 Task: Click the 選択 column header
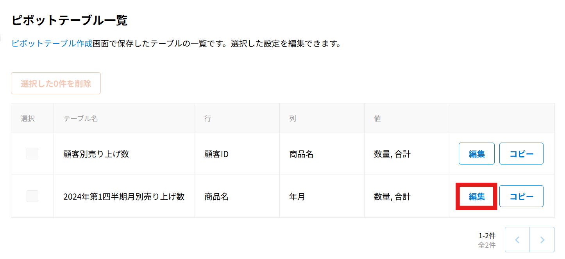(28, 118)
